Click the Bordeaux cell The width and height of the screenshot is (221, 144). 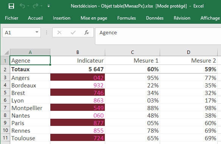click(x=30, y=85)
